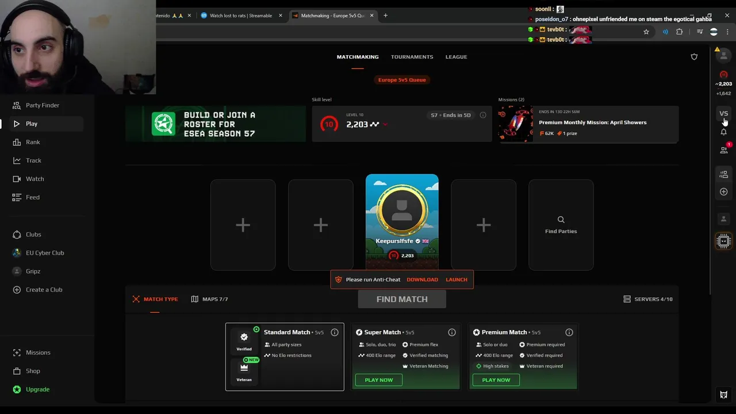Show info for Premium Match
Viewport: 736px width, 414px height.
tap(569, 332)
